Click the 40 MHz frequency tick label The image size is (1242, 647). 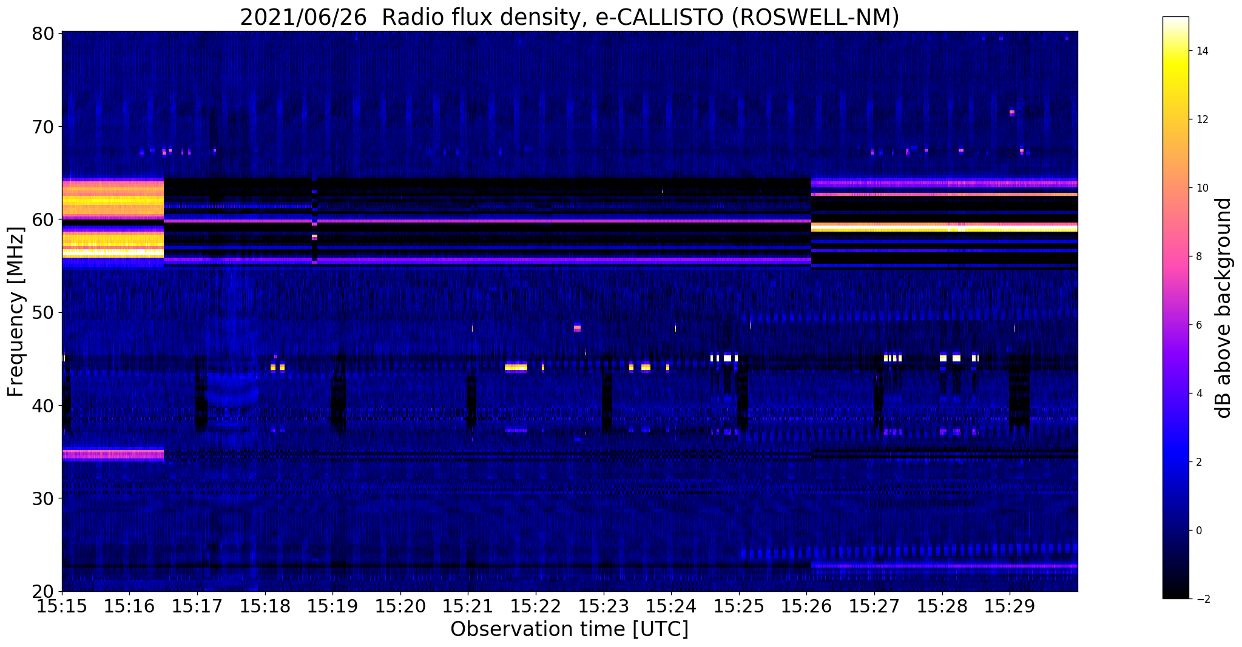coord(42,405)
